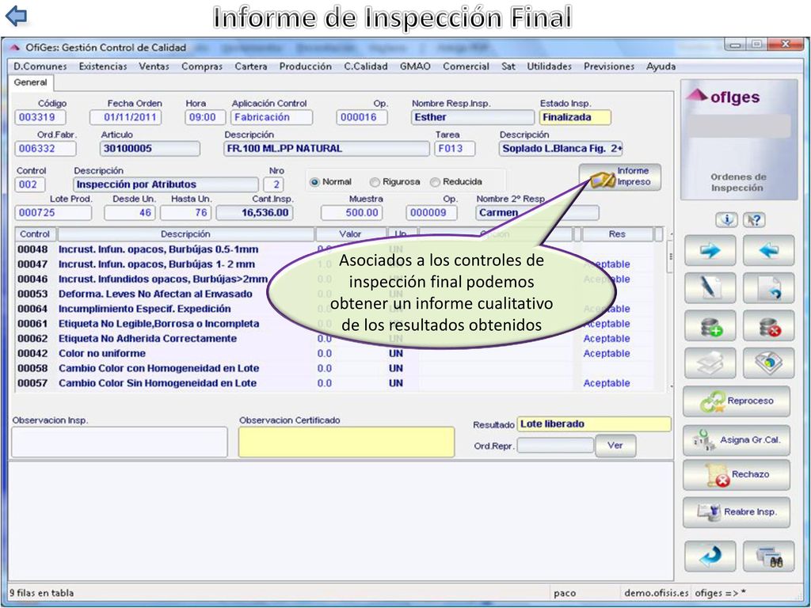The width and height of the screenshot is (811, 608).
Task: Select the General tab
Action: 31,82
